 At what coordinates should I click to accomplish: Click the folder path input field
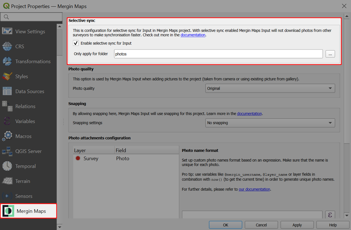(218, 54)
